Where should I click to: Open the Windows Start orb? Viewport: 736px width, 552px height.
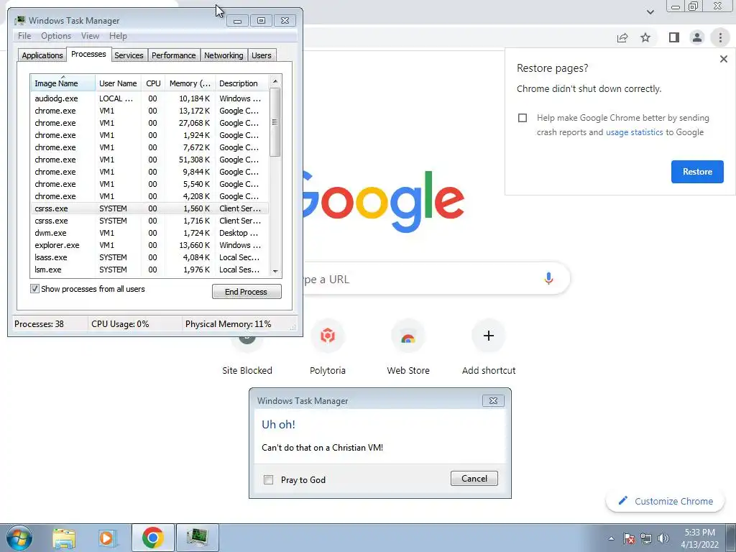pyautogui.click(x=19, y=538)
